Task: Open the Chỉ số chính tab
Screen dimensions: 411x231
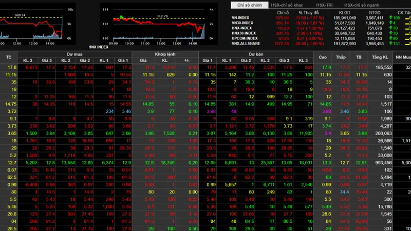Action: [x=249, y=5]
